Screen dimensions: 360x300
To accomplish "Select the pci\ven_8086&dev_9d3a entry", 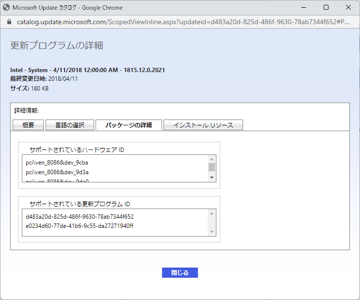I will coord(57,172).
